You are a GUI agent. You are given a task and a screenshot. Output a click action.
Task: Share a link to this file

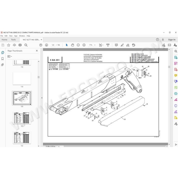(x=164, y=45)
